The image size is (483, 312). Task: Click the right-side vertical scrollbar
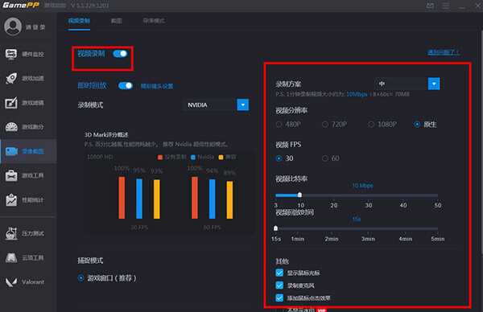pyautogui.click(x=481, y=142)
